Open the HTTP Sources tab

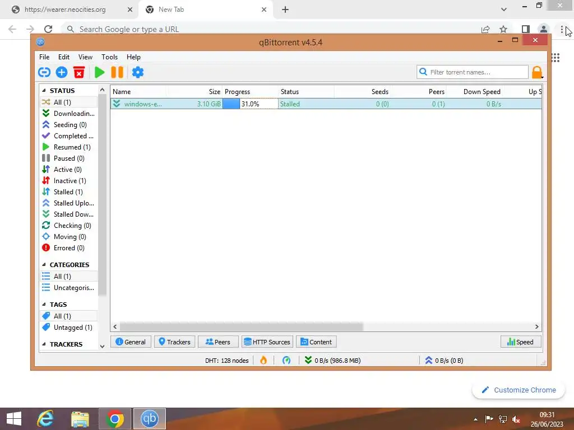[x=267, y=342]
